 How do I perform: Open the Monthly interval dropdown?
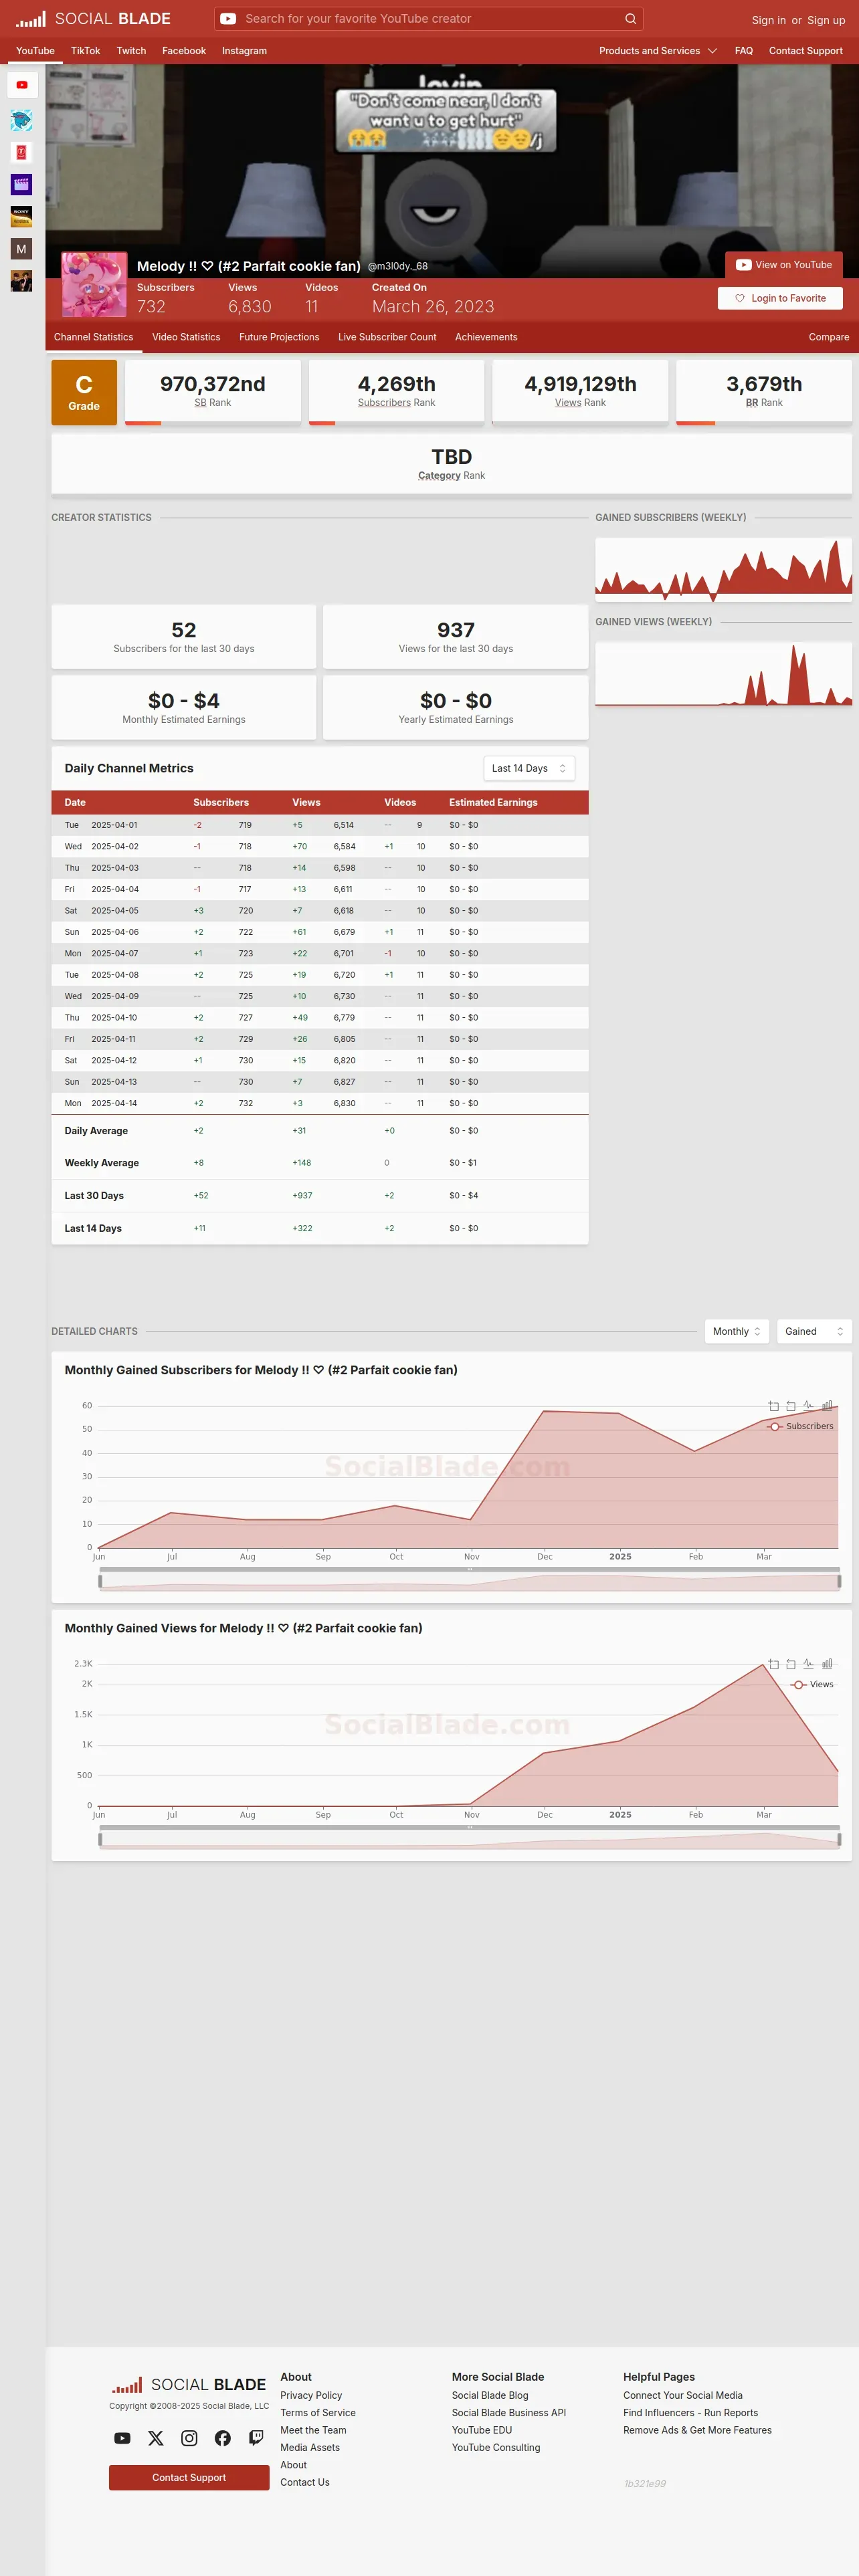[737, 1331]
